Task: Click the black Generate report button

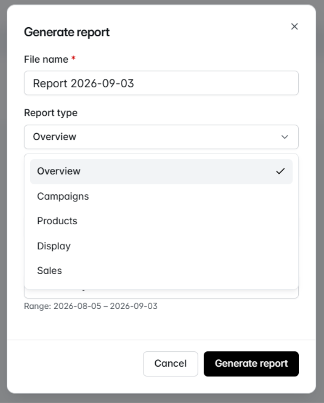Action: pos(251,363)
